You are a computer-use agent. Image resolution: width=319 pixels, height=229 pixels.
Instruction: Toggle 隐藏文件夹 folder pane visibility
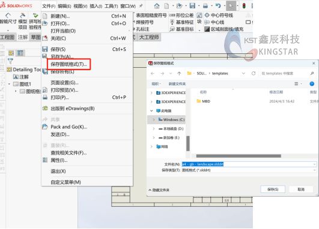coord(159,190)
